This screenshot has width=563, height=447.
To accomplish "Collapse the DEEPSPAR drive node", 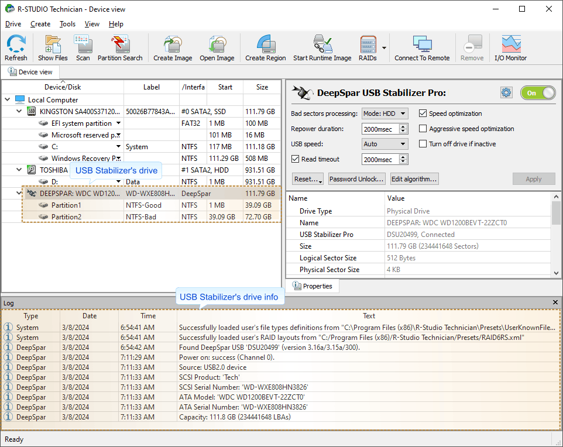I will point(19,194).
